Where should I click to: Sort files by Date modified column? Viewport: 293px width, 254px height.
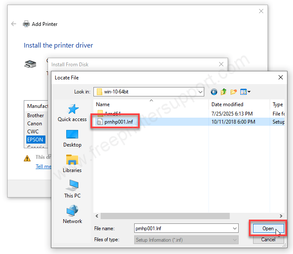click(227, 104)
